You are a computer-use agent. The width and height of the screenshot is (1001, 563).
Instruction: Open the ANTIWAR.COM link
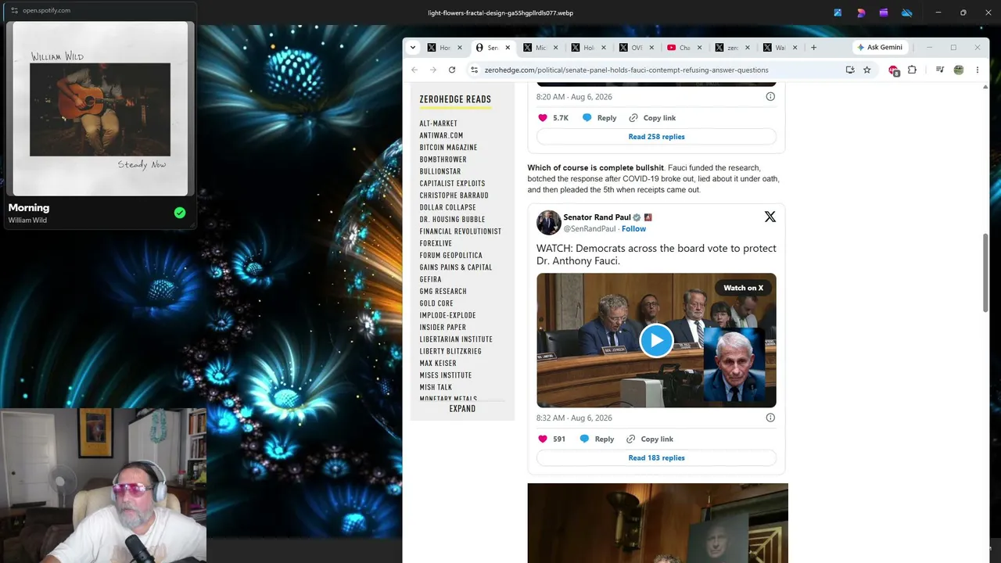[441, 135]
